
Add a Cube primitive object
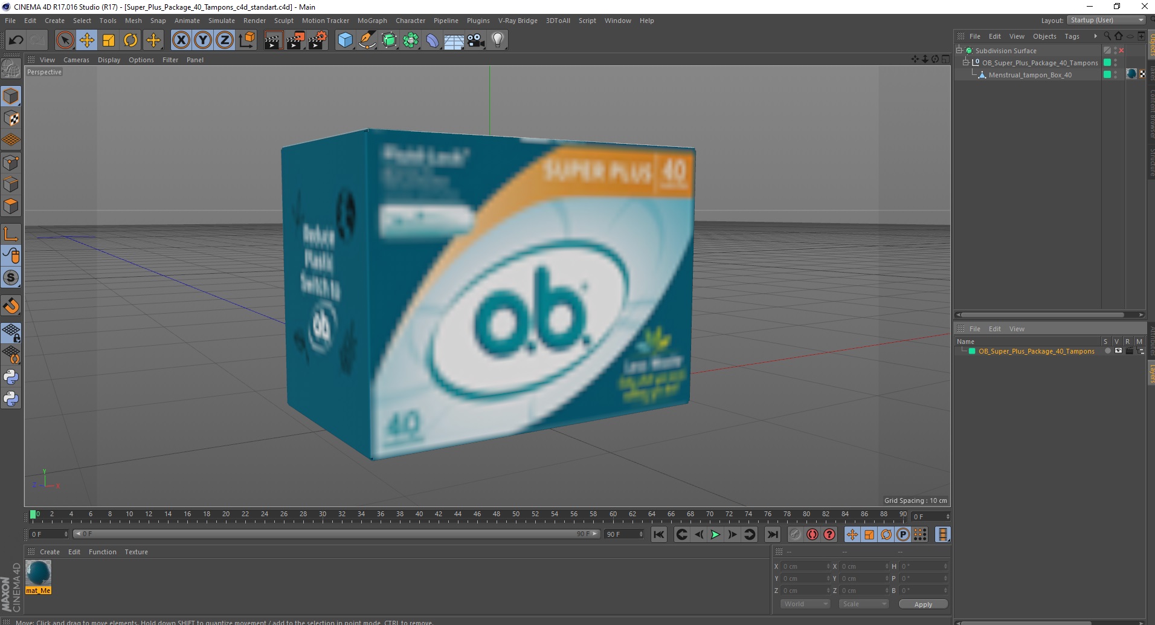coord(345,40)
